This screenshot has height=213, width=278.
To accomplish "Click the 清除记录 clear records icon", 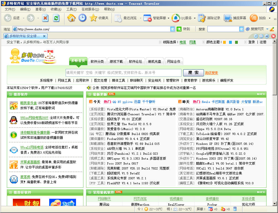I will click(202, 18).
